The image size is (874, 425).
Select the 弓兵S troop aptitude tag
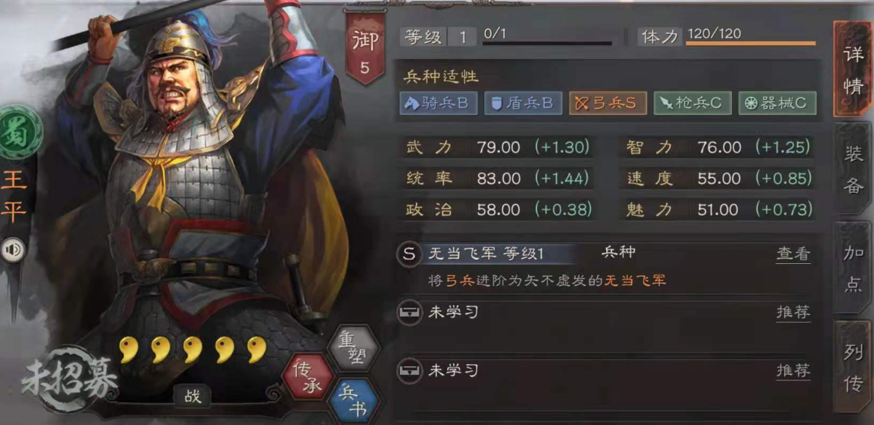click(607, 103)
